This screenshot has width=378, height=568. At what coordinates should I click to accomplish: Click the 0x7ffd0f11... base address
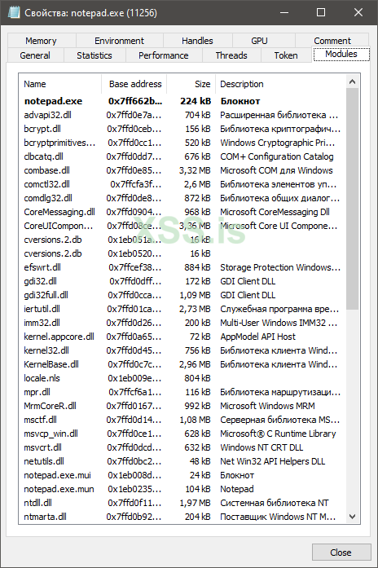pyautogui.click(x=134, y=503)
